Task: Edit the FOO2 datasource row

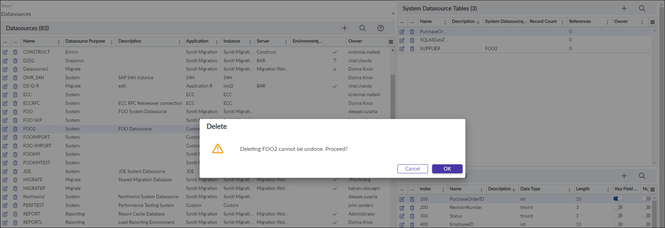Action: [x=5, y=129]
